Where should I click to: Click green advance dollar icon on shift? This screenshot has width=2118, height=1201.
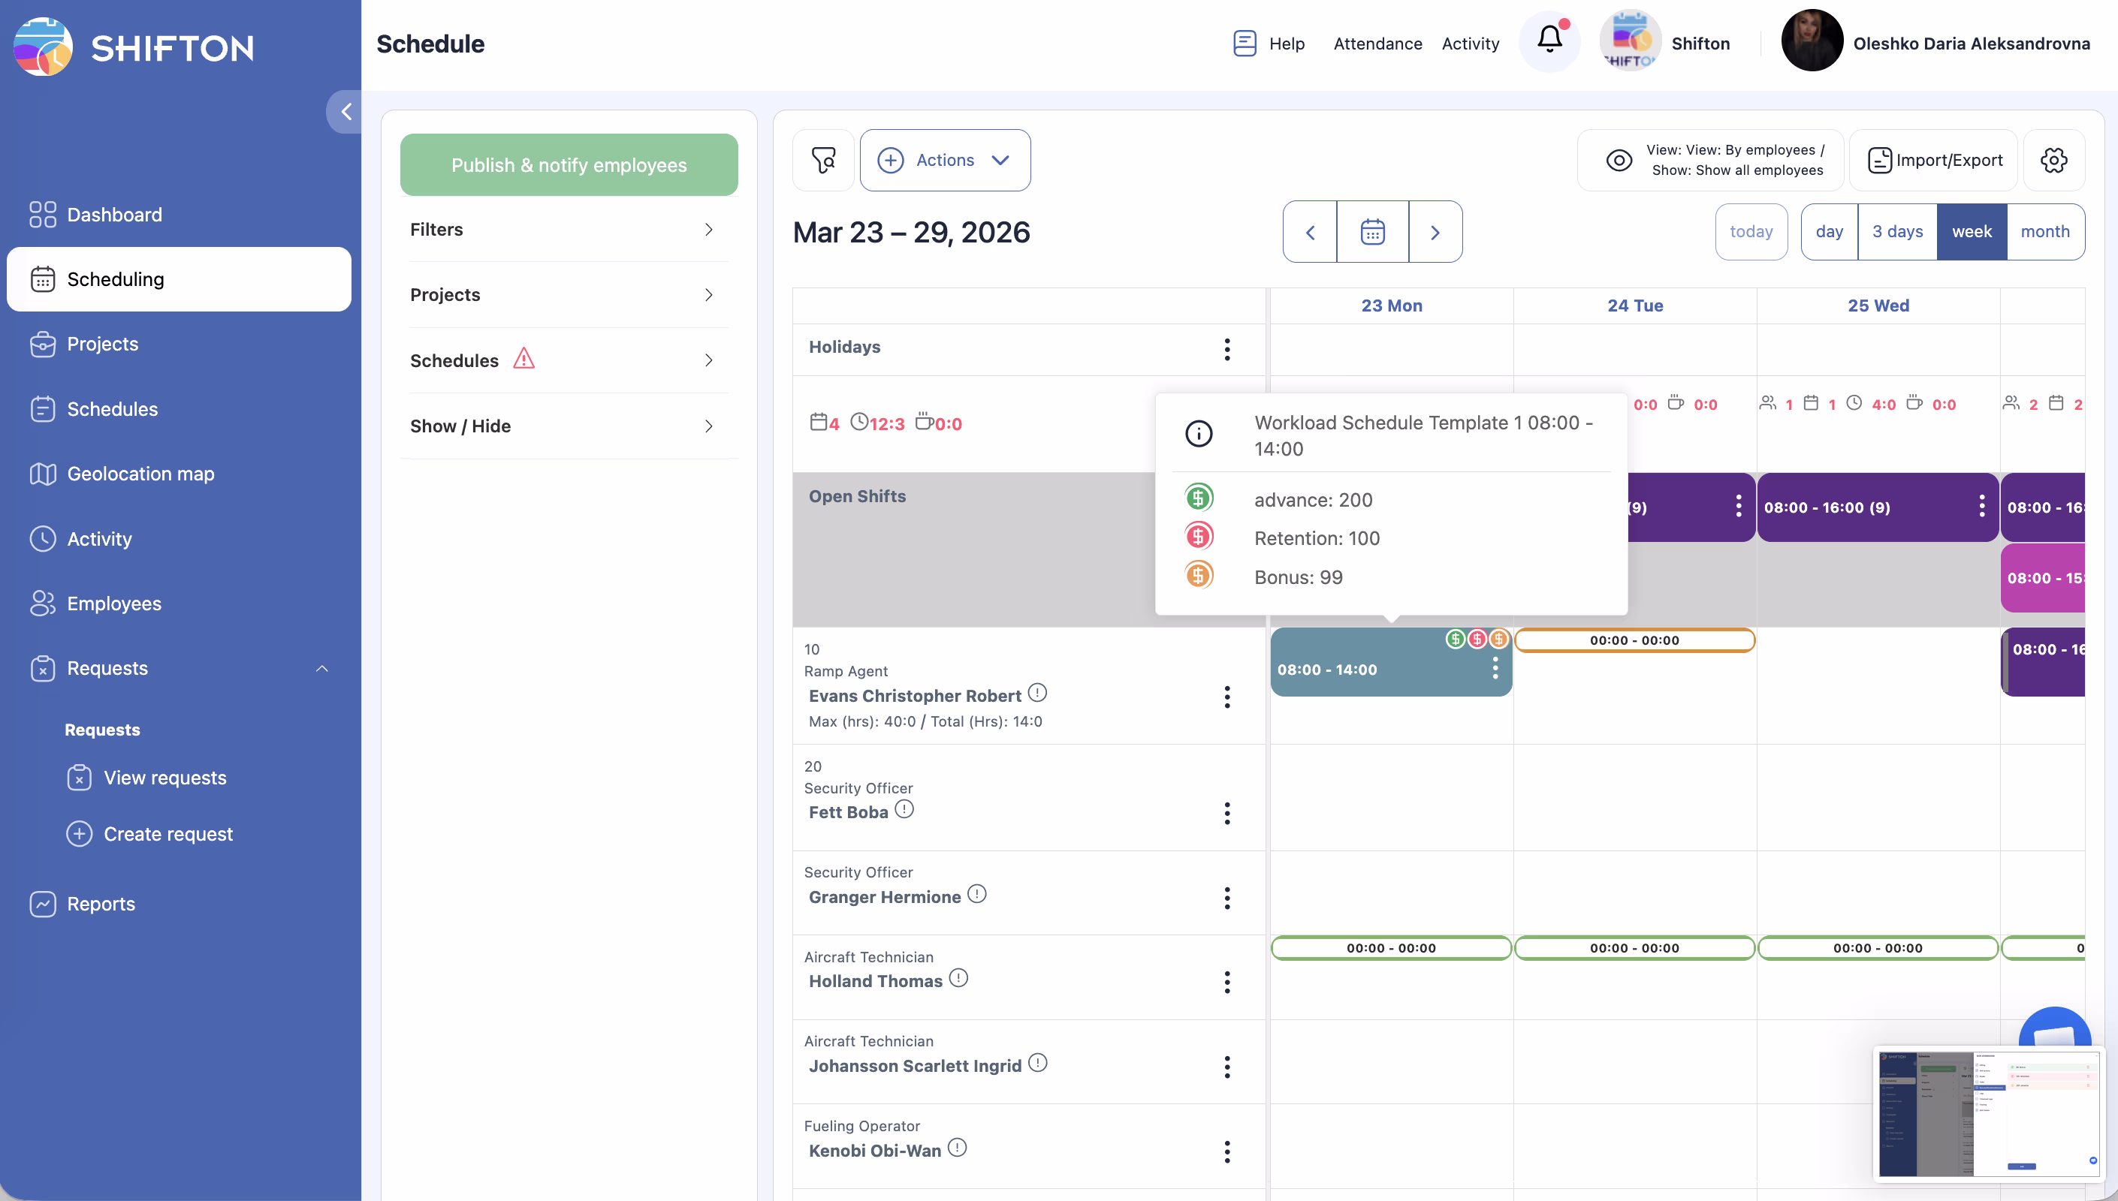point(1455,639)
